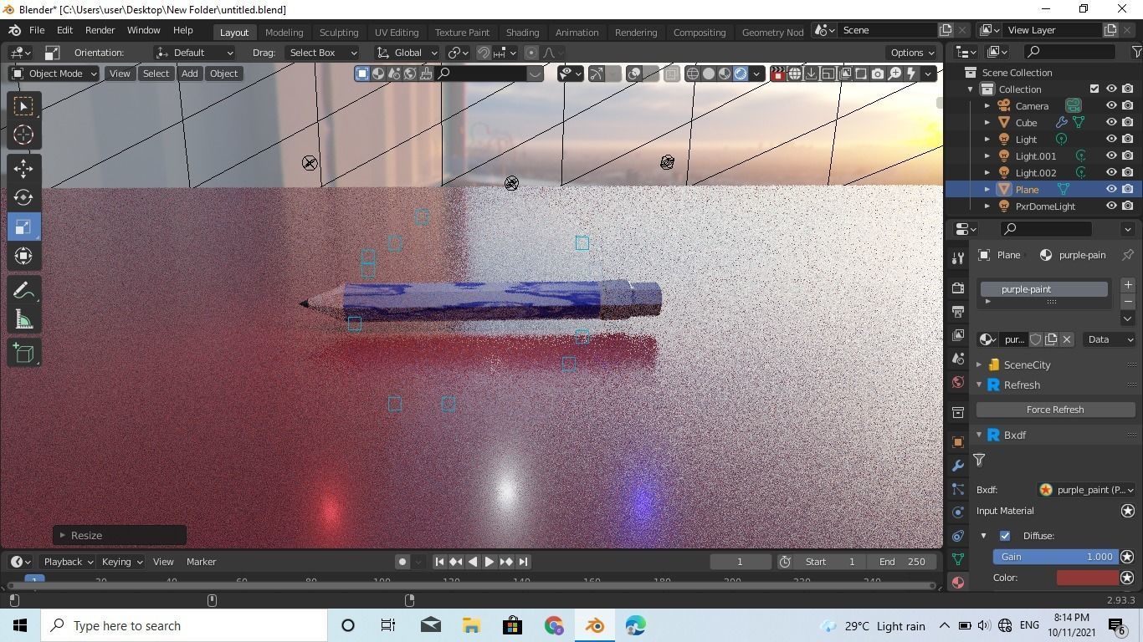
Task: Switch to rendered viewport shading
Action: [x=741, y=74]
